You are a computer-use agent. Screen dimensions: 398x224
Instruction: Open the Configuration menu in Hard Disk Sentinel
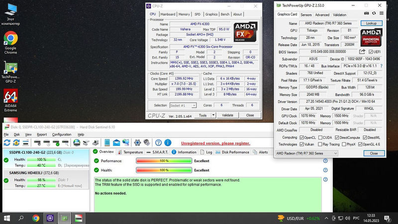pyautogui.click(x=62, y=134)
